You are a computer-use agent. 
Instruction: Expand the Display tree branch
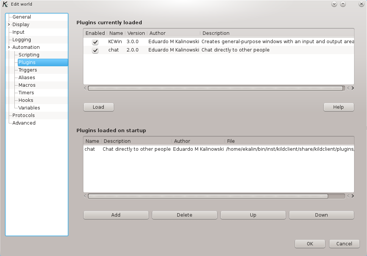tap(8, 24)
